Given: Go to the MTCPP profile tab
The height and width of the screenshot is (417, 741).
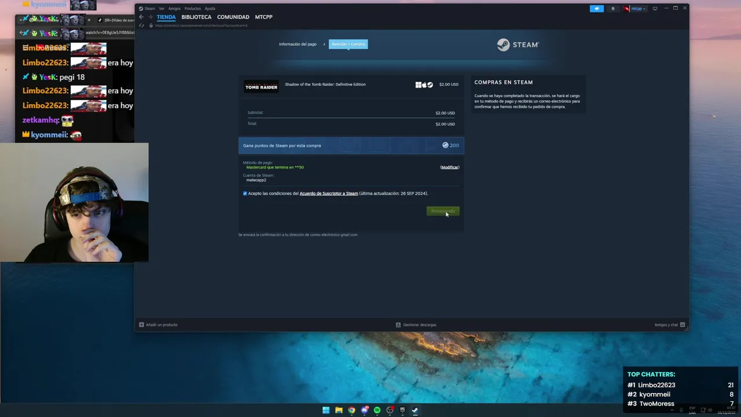Looking at the screenshot, I should click(x=263, y=17).
